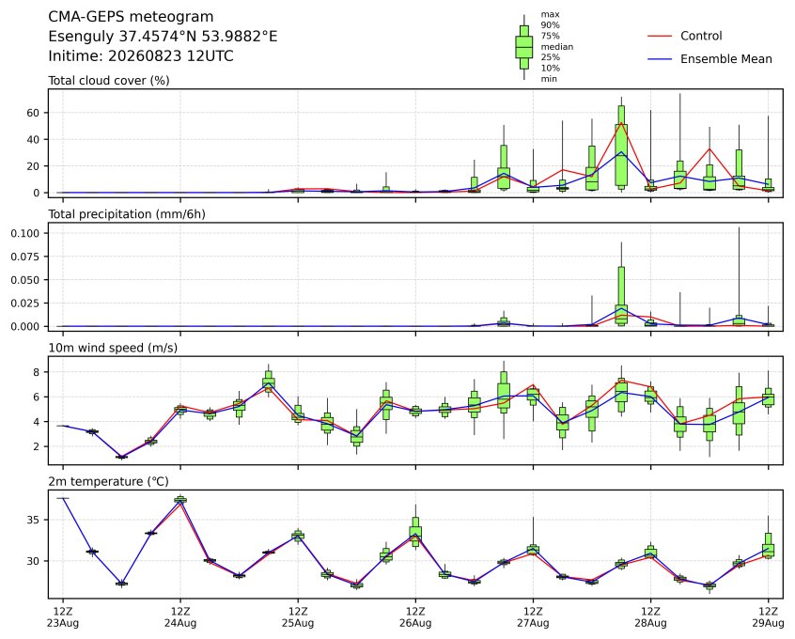Click the 'Control' legend label
This screenshot has height=639, width=795.
coord(701,36)
